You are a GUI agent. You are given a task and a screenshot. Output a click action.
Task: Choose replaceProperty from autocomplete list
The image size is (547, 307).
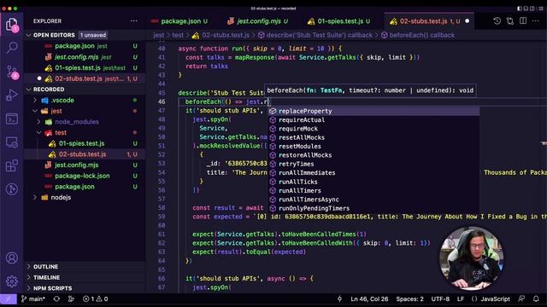click(373, 111)
